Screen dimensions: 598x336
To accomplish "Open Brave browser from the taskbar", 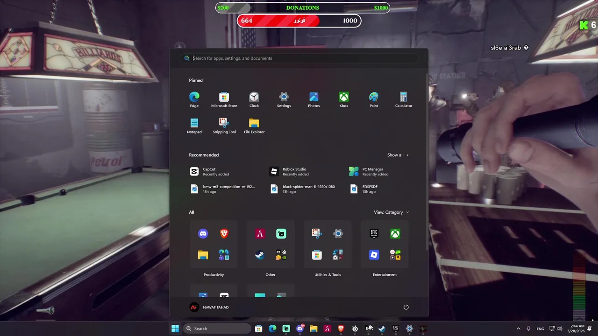I will (x=341, y=329).
